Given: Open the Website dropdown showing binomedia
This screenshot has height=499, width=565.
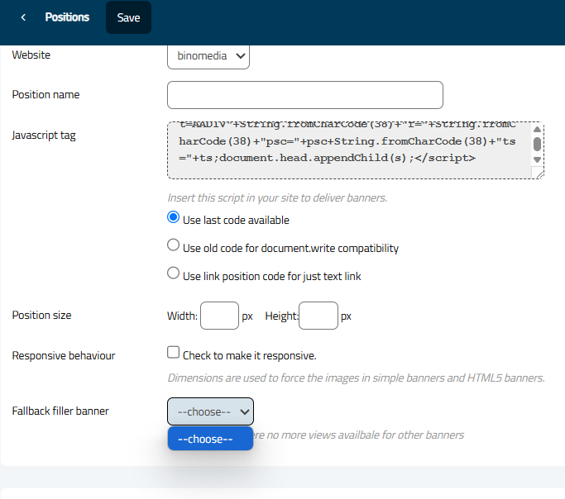Looking at the screenshot, I should pos(208,56).
